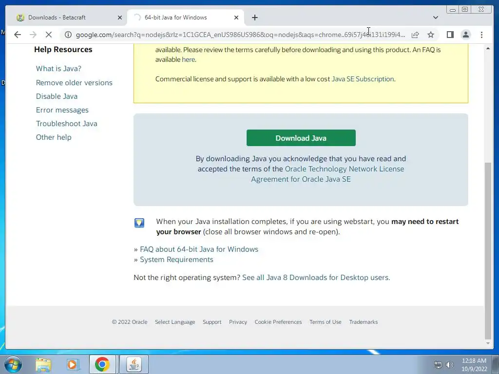Select the 64-bit Java for Windows tab
Screen dimensions: 499x374
[x=186, y=18]
